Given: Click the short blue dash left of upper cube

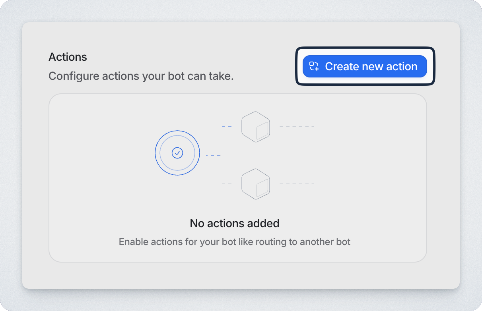Looking at the screenshot, I should click(x=227, y=127).
